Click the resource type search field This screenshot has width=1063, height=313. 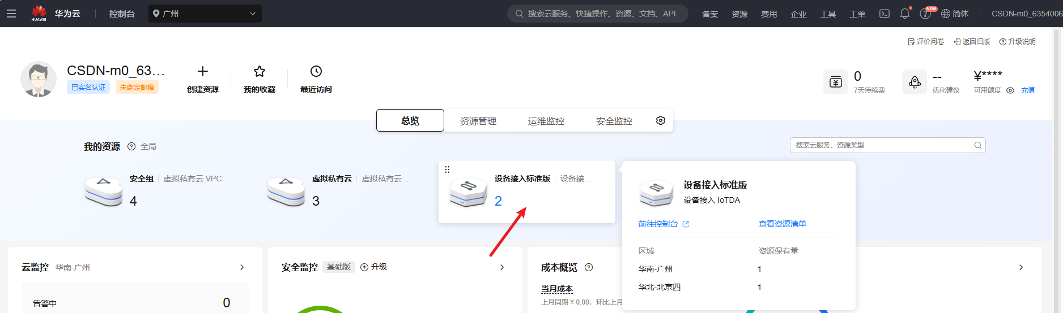pos(882,145)
